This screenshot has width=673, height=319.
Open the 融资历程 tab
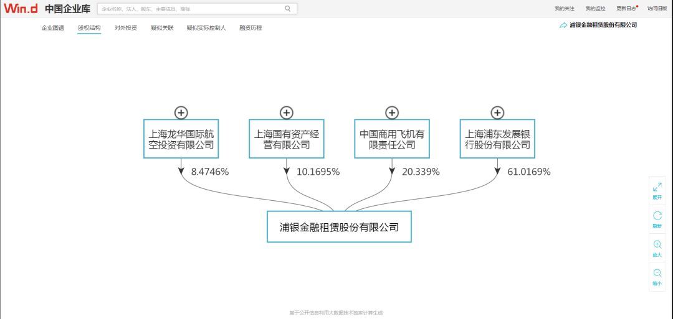251,28
